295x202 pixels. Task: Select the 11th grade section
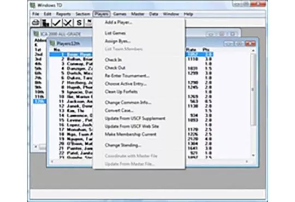click(39, 97)
